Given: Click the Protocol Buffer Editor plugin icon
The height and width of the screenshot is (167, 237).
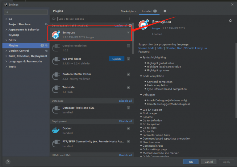Looking at the screenshot, I should click(x=56, y=76).
